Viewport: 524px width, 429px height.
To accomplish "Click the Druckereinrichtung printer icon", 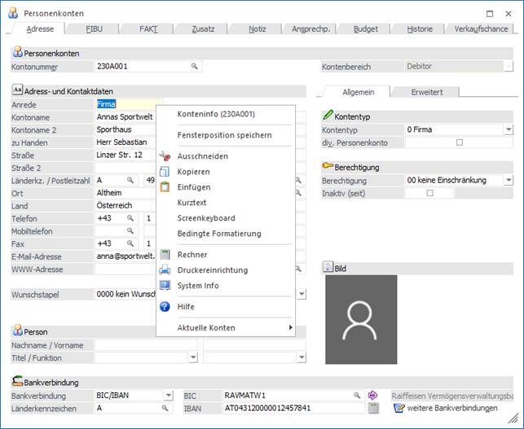I will 165,270.
